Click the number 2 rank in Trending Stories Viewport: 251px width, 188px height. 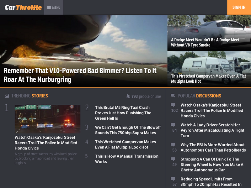[87, 107]
